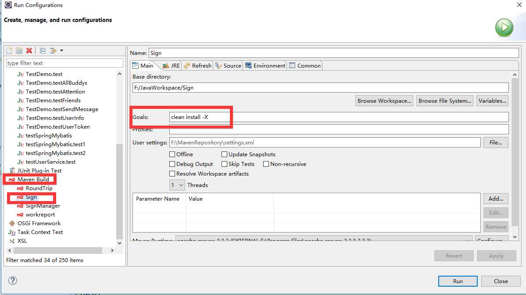Click the OSGi Framework icon
The width and height of the screenshot is (526, 295).
pyautogui.click(x=12, y=223)
